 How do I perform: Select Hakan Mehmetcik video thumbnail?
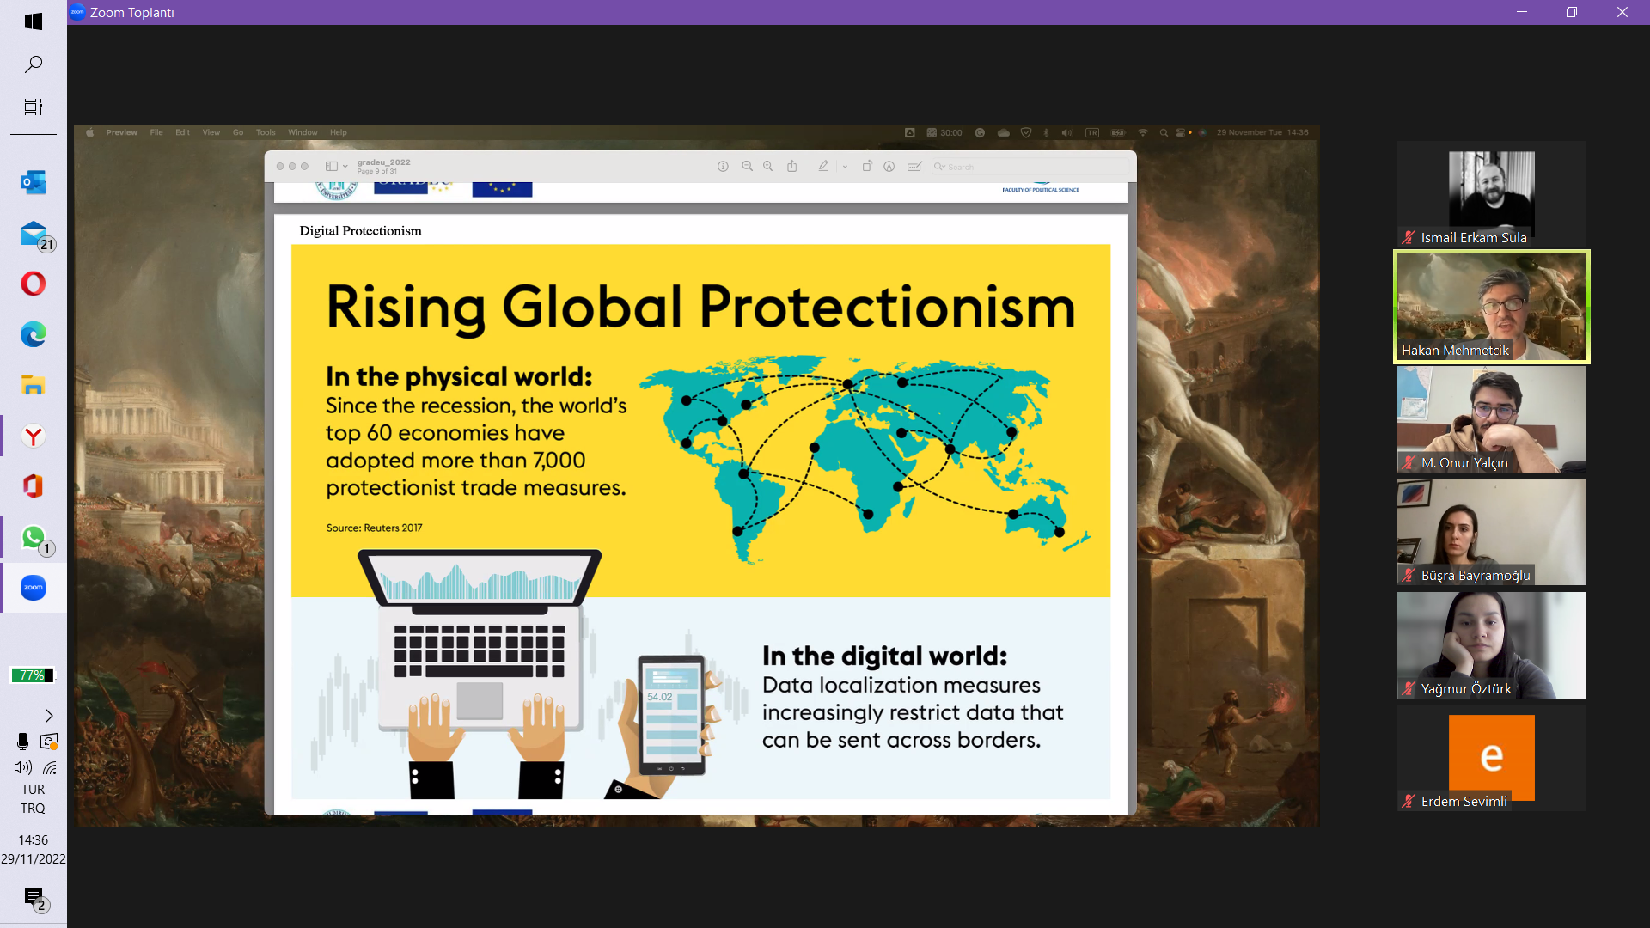tap(1491, 307)
